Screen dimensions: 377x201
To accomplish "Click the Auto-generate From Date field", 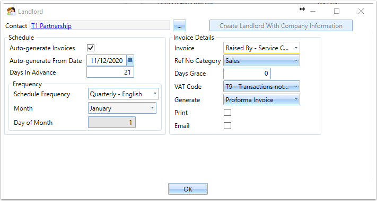I will pyautogui.click(x=107, y=60).
